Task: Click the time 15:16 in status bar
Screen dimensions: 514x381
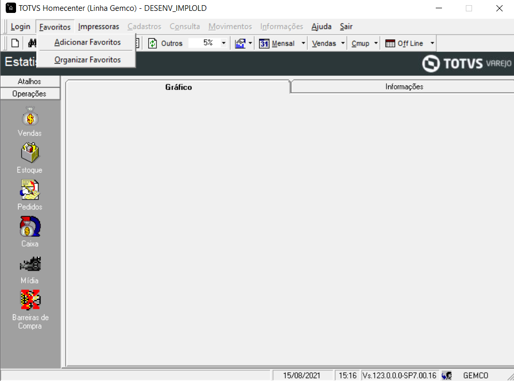Action: (x=348, y=375)
